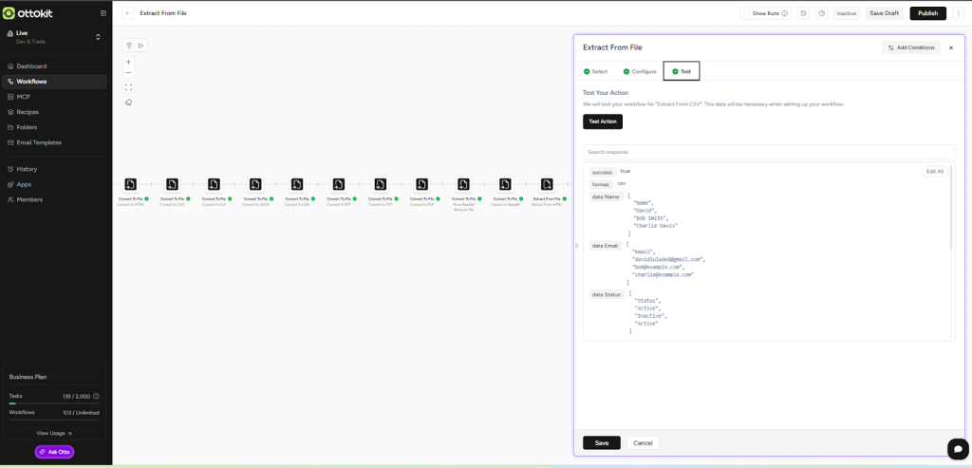Follow the View Usage link

(x=54, y=433)
